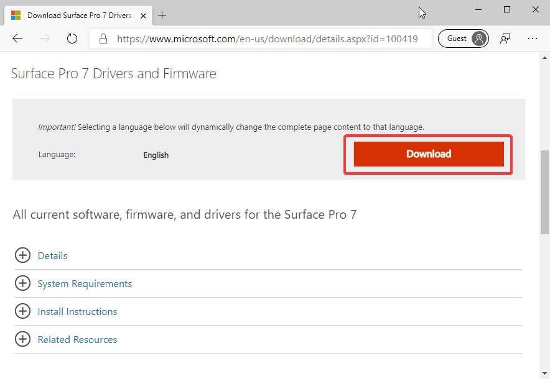The image size is (550, 379).
Task: Expand Related Resources plus icon
Action: point(22,339)
